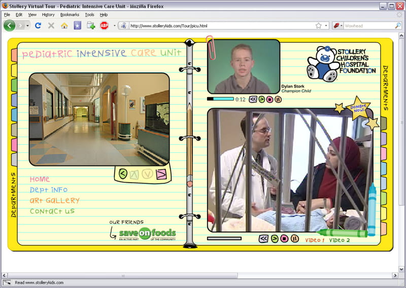Click the purple star bookmarks toolbar icon

pos(78,25)
